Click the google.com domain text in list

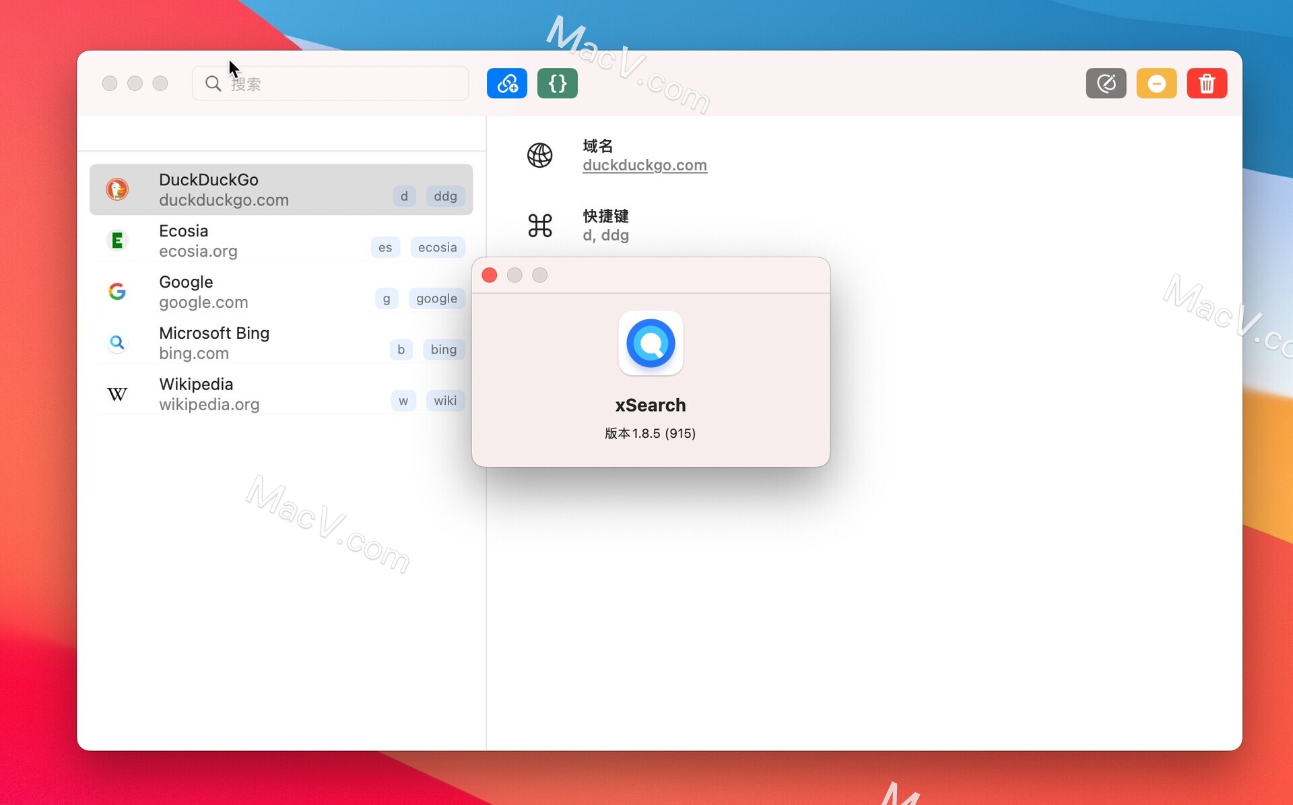tap(203, 302)
